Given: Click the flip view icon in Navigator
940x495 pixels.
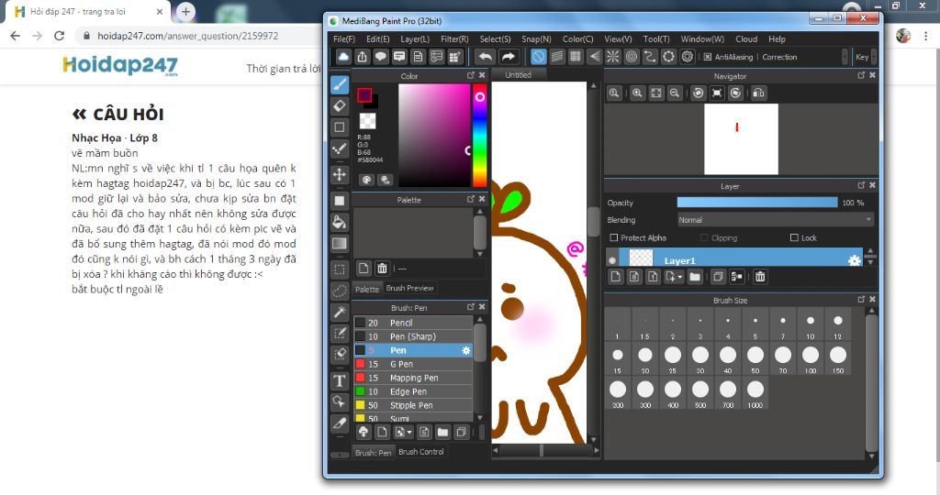Looking at the screenshot, I should [x=758, y=93].
